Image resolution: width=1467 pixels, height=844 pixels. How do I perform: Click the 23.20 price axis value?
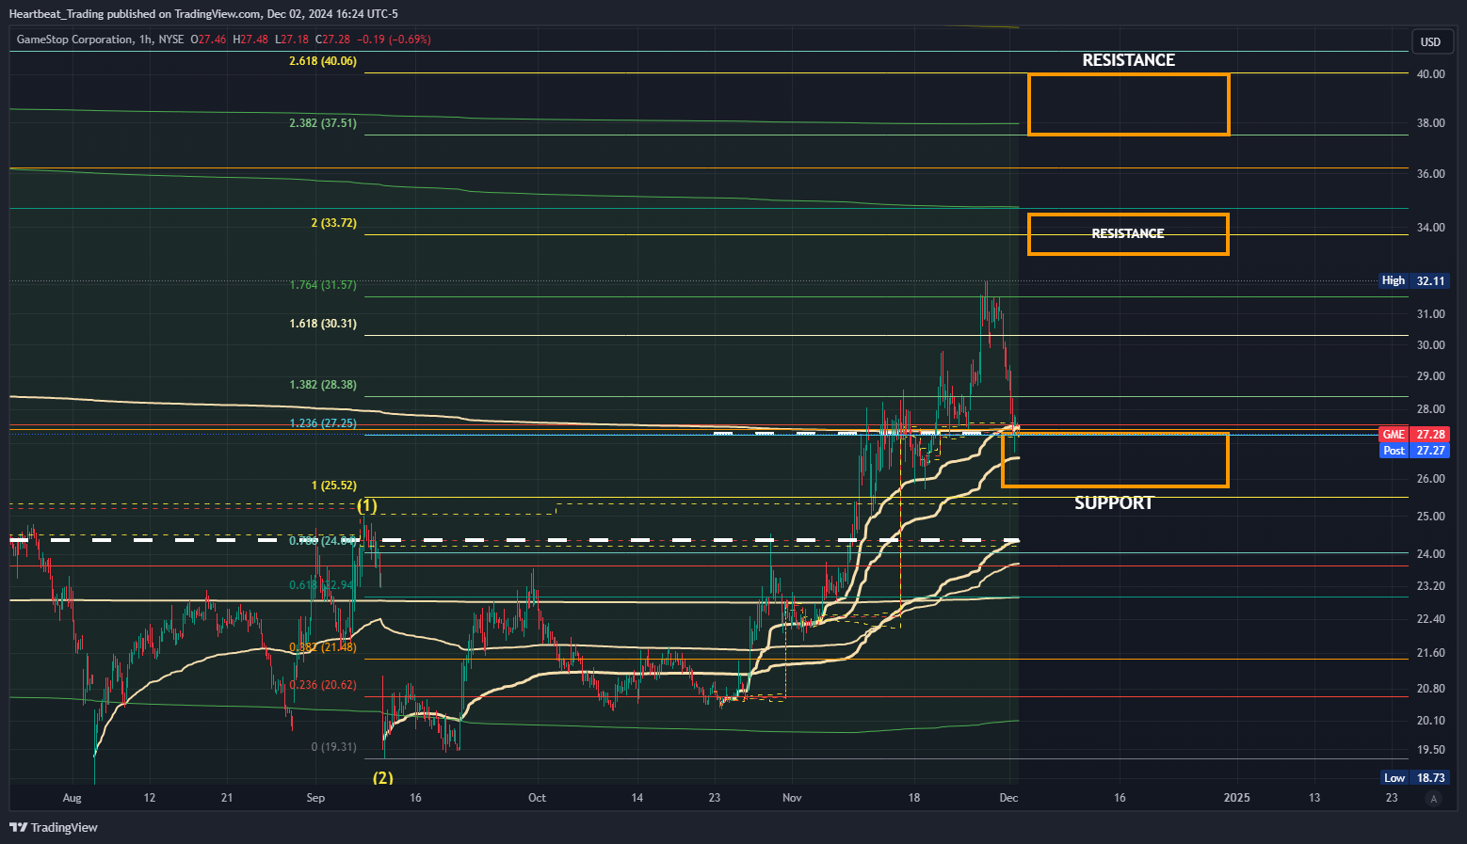[x=1430, y=585]
